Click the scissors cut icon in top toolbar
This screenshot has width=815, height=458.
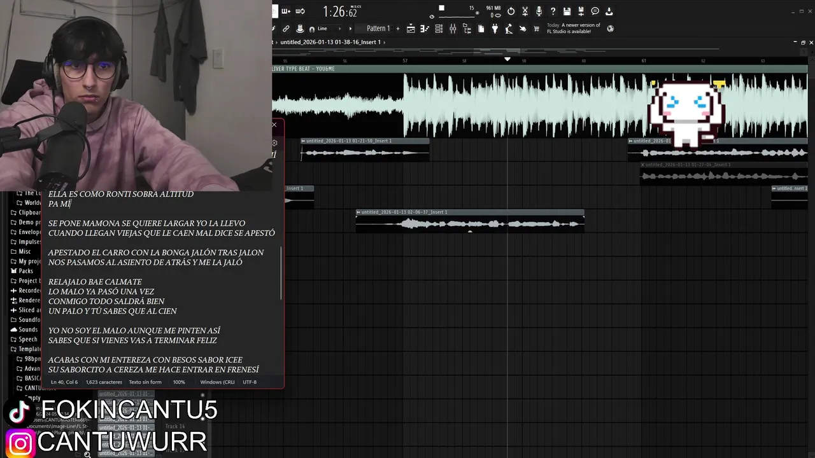(525, 11)
